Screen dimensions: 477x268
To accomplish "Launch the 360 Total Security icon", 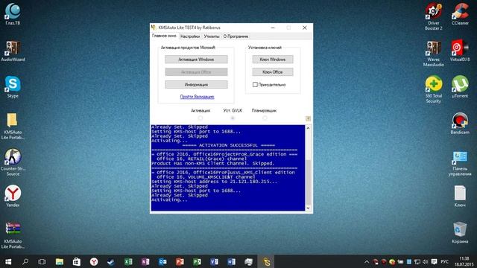I will [434, 89].
